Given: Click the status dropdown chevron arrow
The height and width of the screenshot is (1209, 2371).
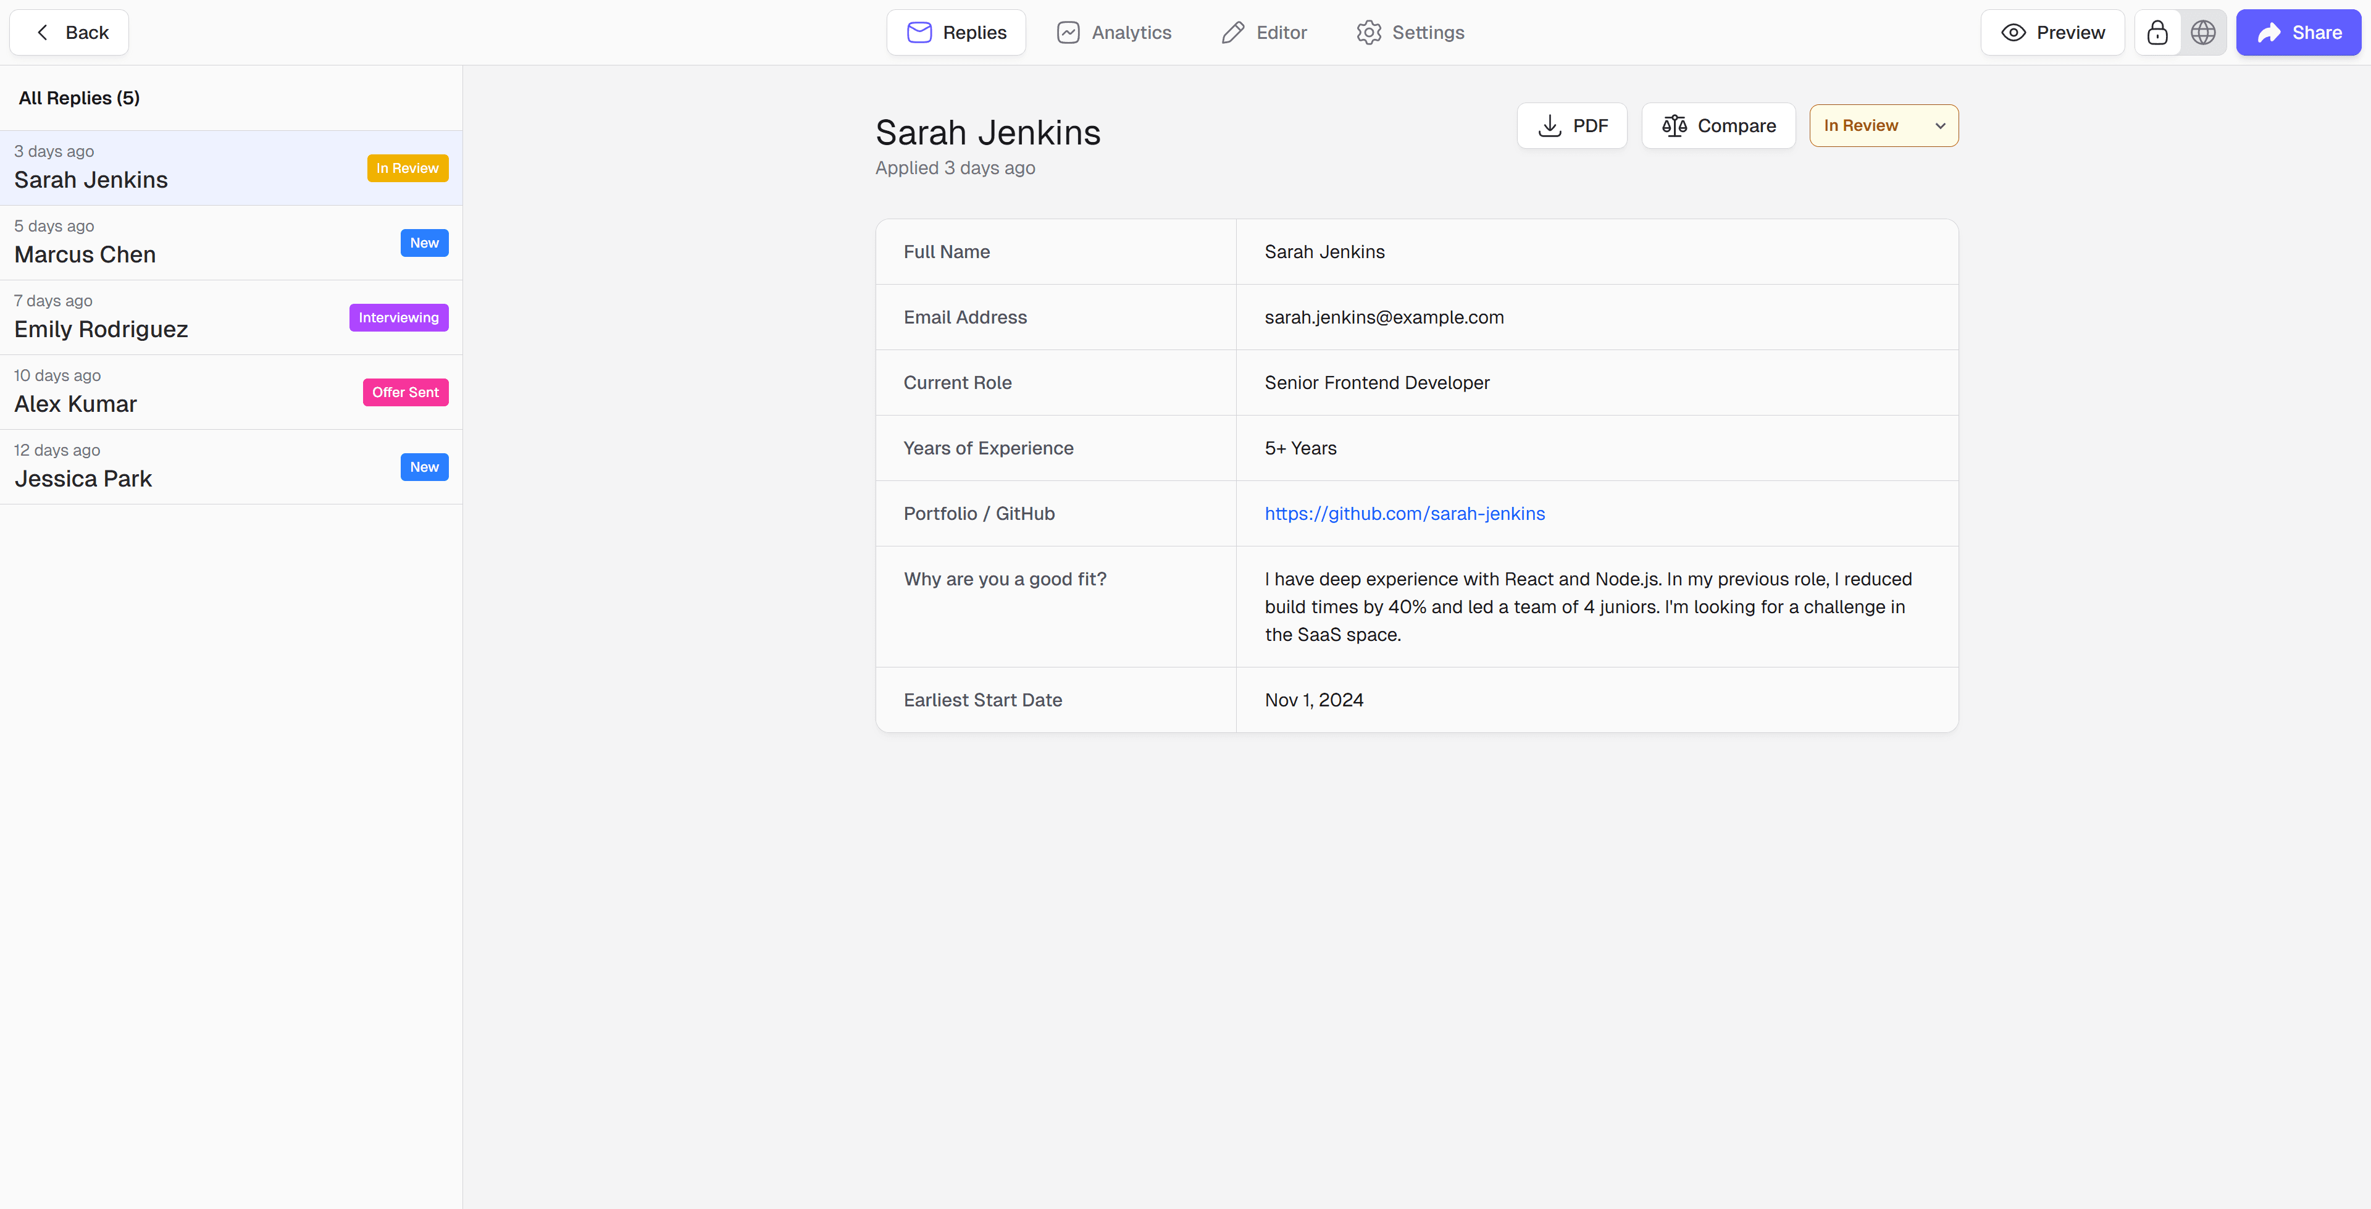Looking at the screenshot, I should 1940,126.
